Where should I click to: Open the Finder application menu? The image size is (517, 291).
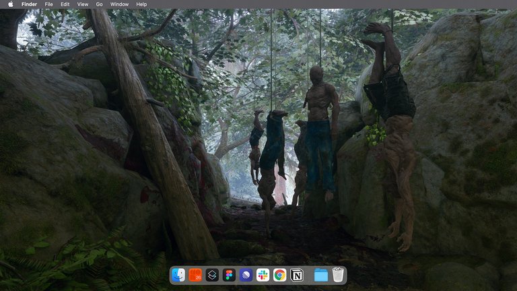(29, 4)
